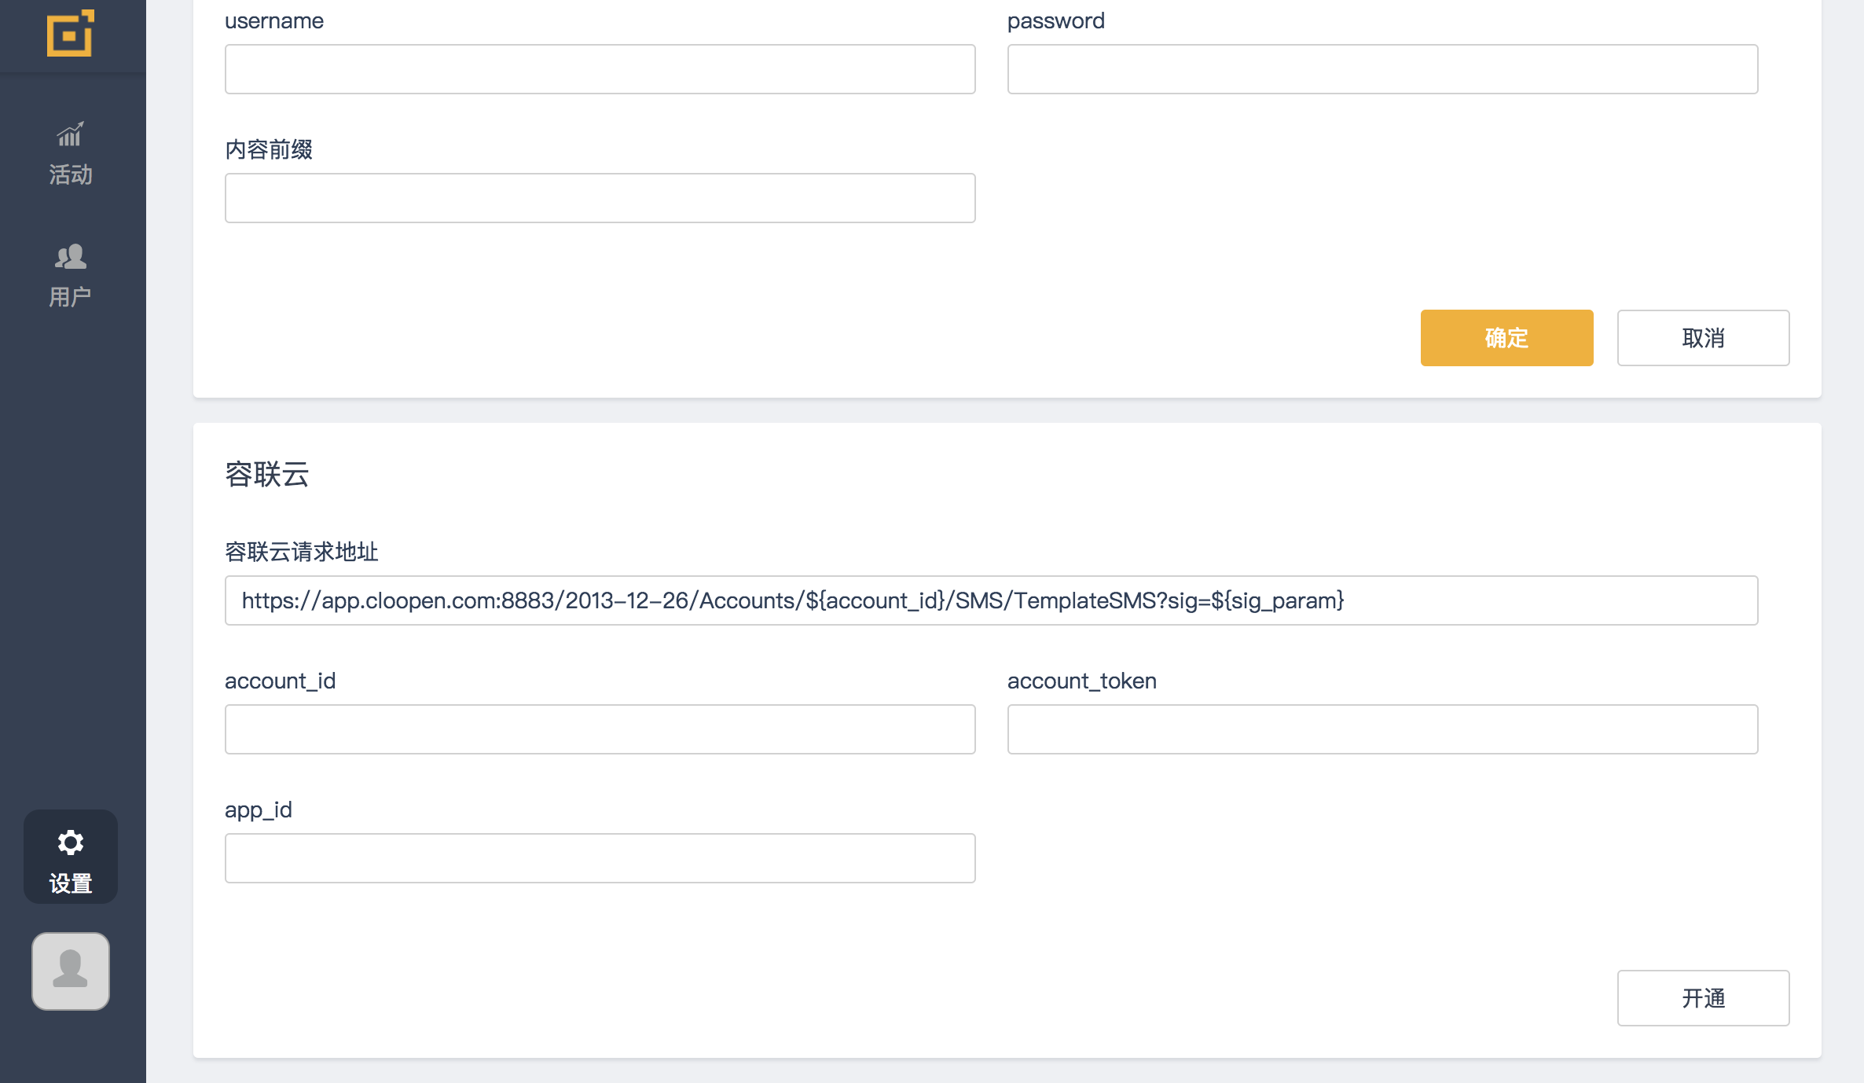Click the 容联云请求地址 label
This screenshot has height=1083, width=1864.
302,552
